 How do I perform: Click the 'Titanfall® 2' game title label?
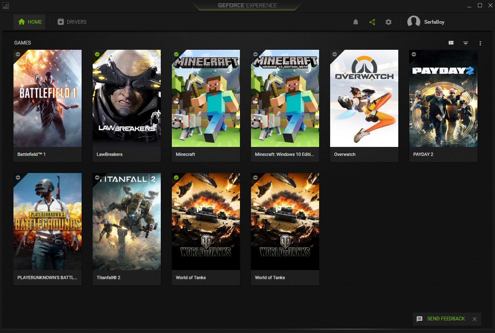point(109,278)
